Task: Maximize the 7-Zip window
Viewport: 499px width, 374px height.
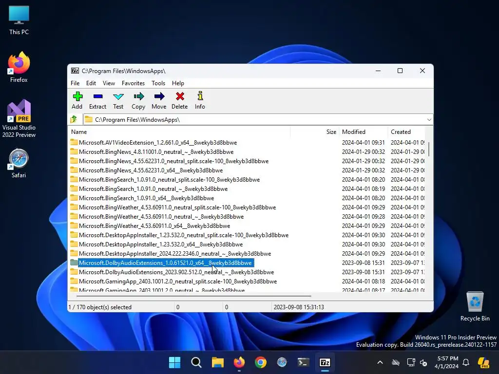Action: point(400,71)
